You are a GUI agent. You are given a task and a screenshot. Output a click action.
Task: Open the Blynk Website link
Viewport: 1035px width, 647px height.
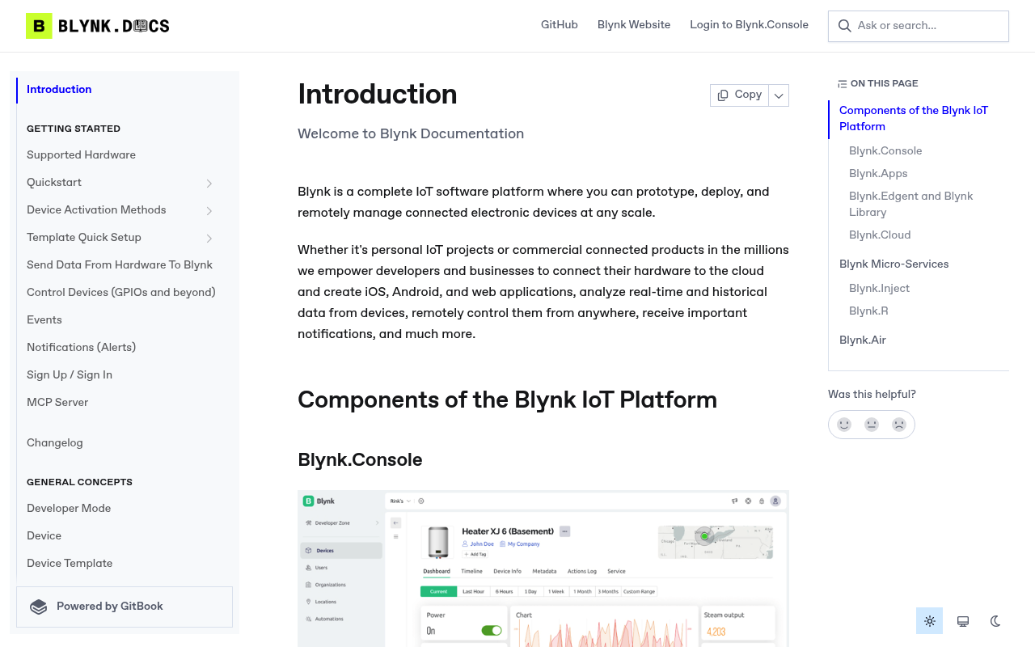click(634, 25)
